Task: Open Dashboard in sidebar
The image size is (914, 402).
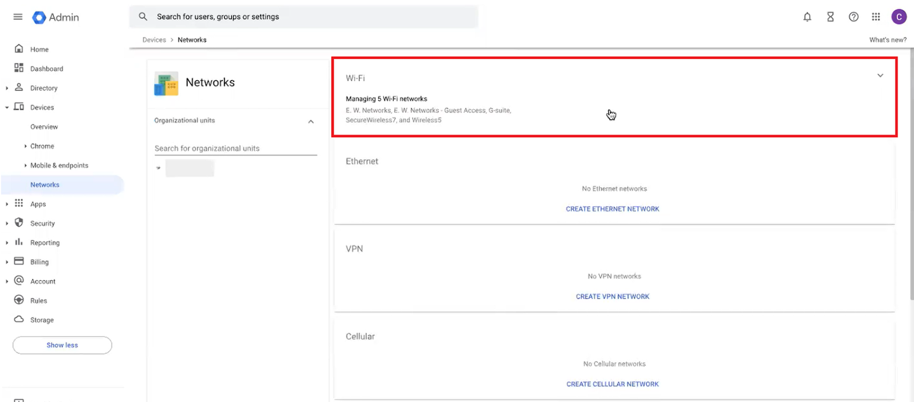Action: [47, 68]
